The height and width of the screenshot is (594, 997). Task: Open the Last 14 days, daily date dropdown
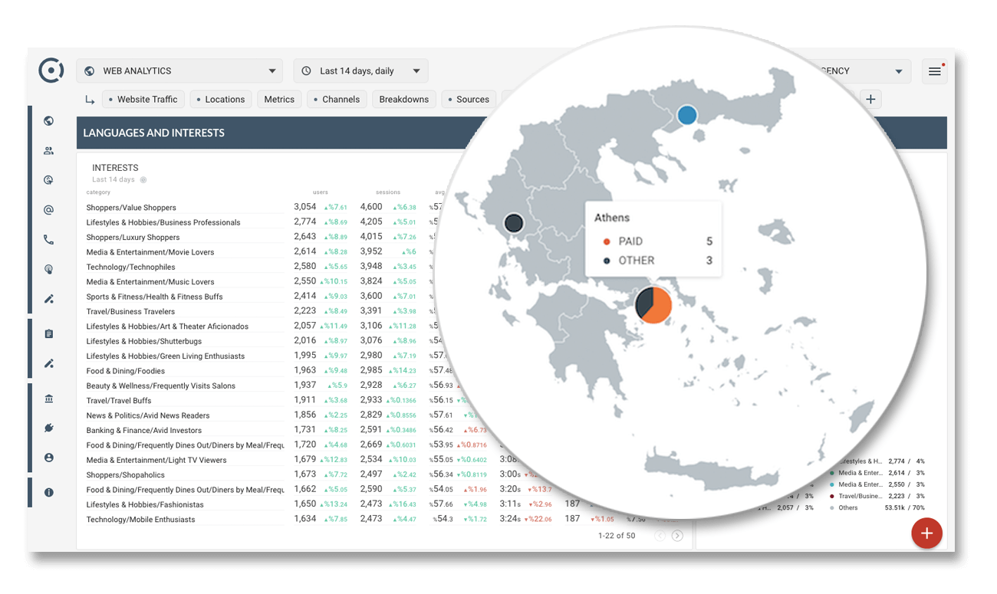[x=360, y=71]
